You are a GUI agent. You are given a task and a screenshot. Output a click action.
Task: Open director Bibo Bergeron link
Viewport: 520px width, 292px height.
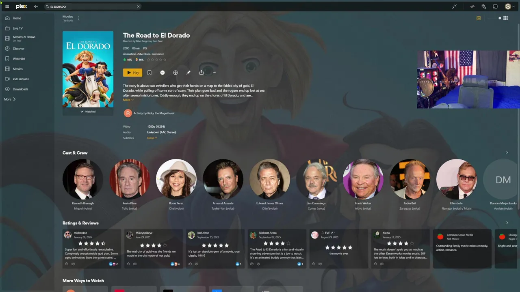[x=144, y=41]
